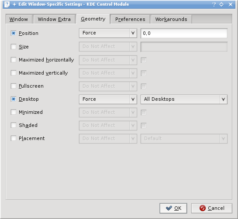Click the help question-mark icon in title bar
The height and width of the screenshot is (219, 238).
pos(214,4)
